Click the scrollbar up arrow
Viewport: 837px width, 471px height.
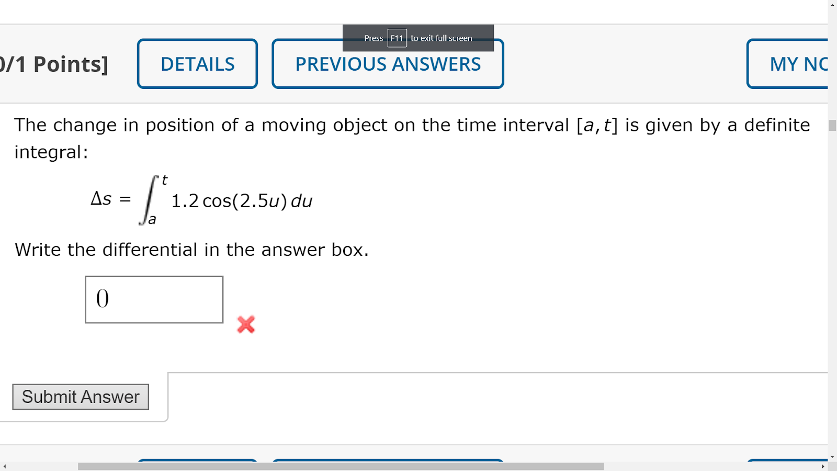832,4
